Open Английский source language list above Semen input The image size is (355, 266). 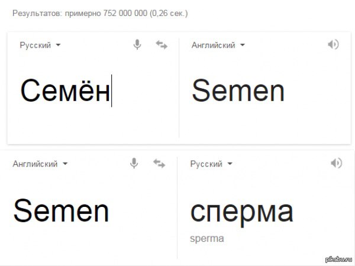pos(40,164)
